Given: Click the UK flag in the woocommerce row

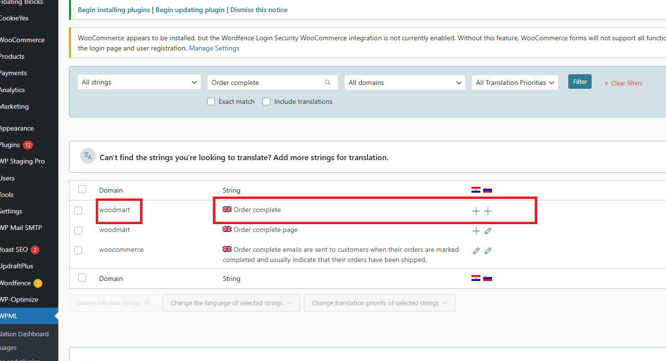Looking at the screenshot, I should pyautogui.click(x=227, y=249).
